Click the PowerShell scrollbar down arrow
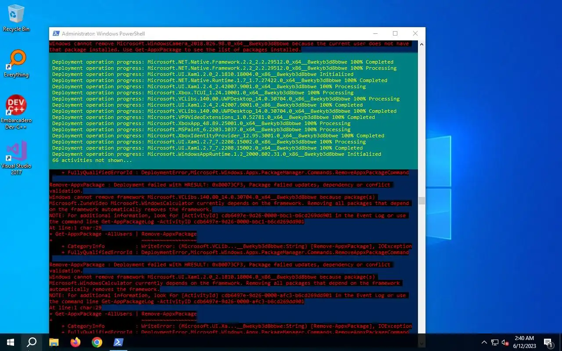Viewport: 562px width, 351px height. click(x=421, y=343)
